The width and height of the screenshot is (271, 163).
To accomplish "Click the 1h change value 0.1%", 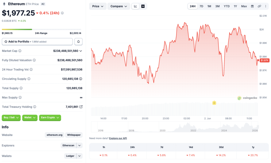I will [103, 155].
